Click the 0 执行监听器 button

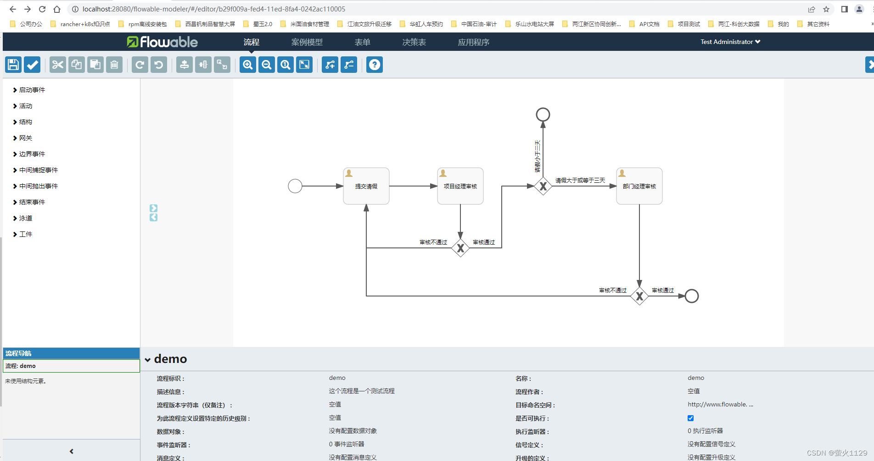705,431
